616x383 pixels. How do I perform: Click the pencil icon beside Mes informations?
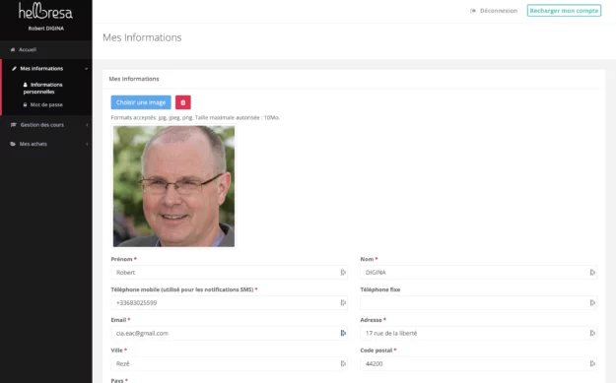[14, 69]
